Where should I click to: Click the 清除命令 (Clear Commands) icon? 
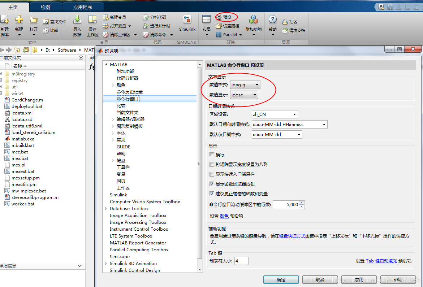[x=146, y=35]
